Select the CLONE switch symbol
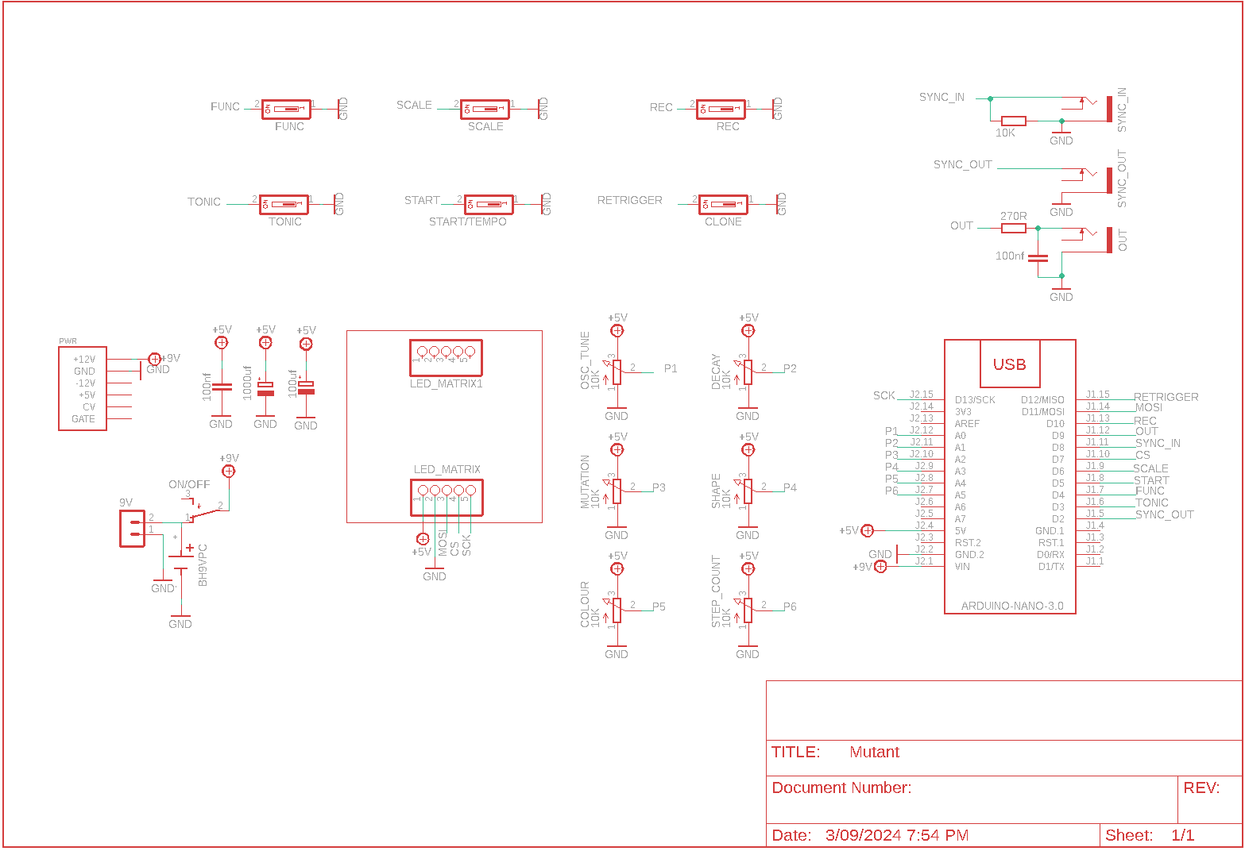This screenshot has width=1245, height=851. [723, 204]
